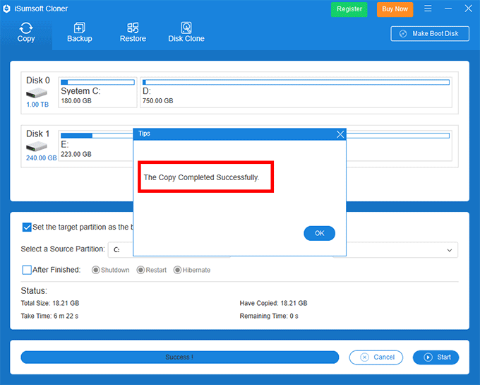This screenshot has width=480, height=385.
Task: Open the Restore tab
Action: tap(133, 32)
